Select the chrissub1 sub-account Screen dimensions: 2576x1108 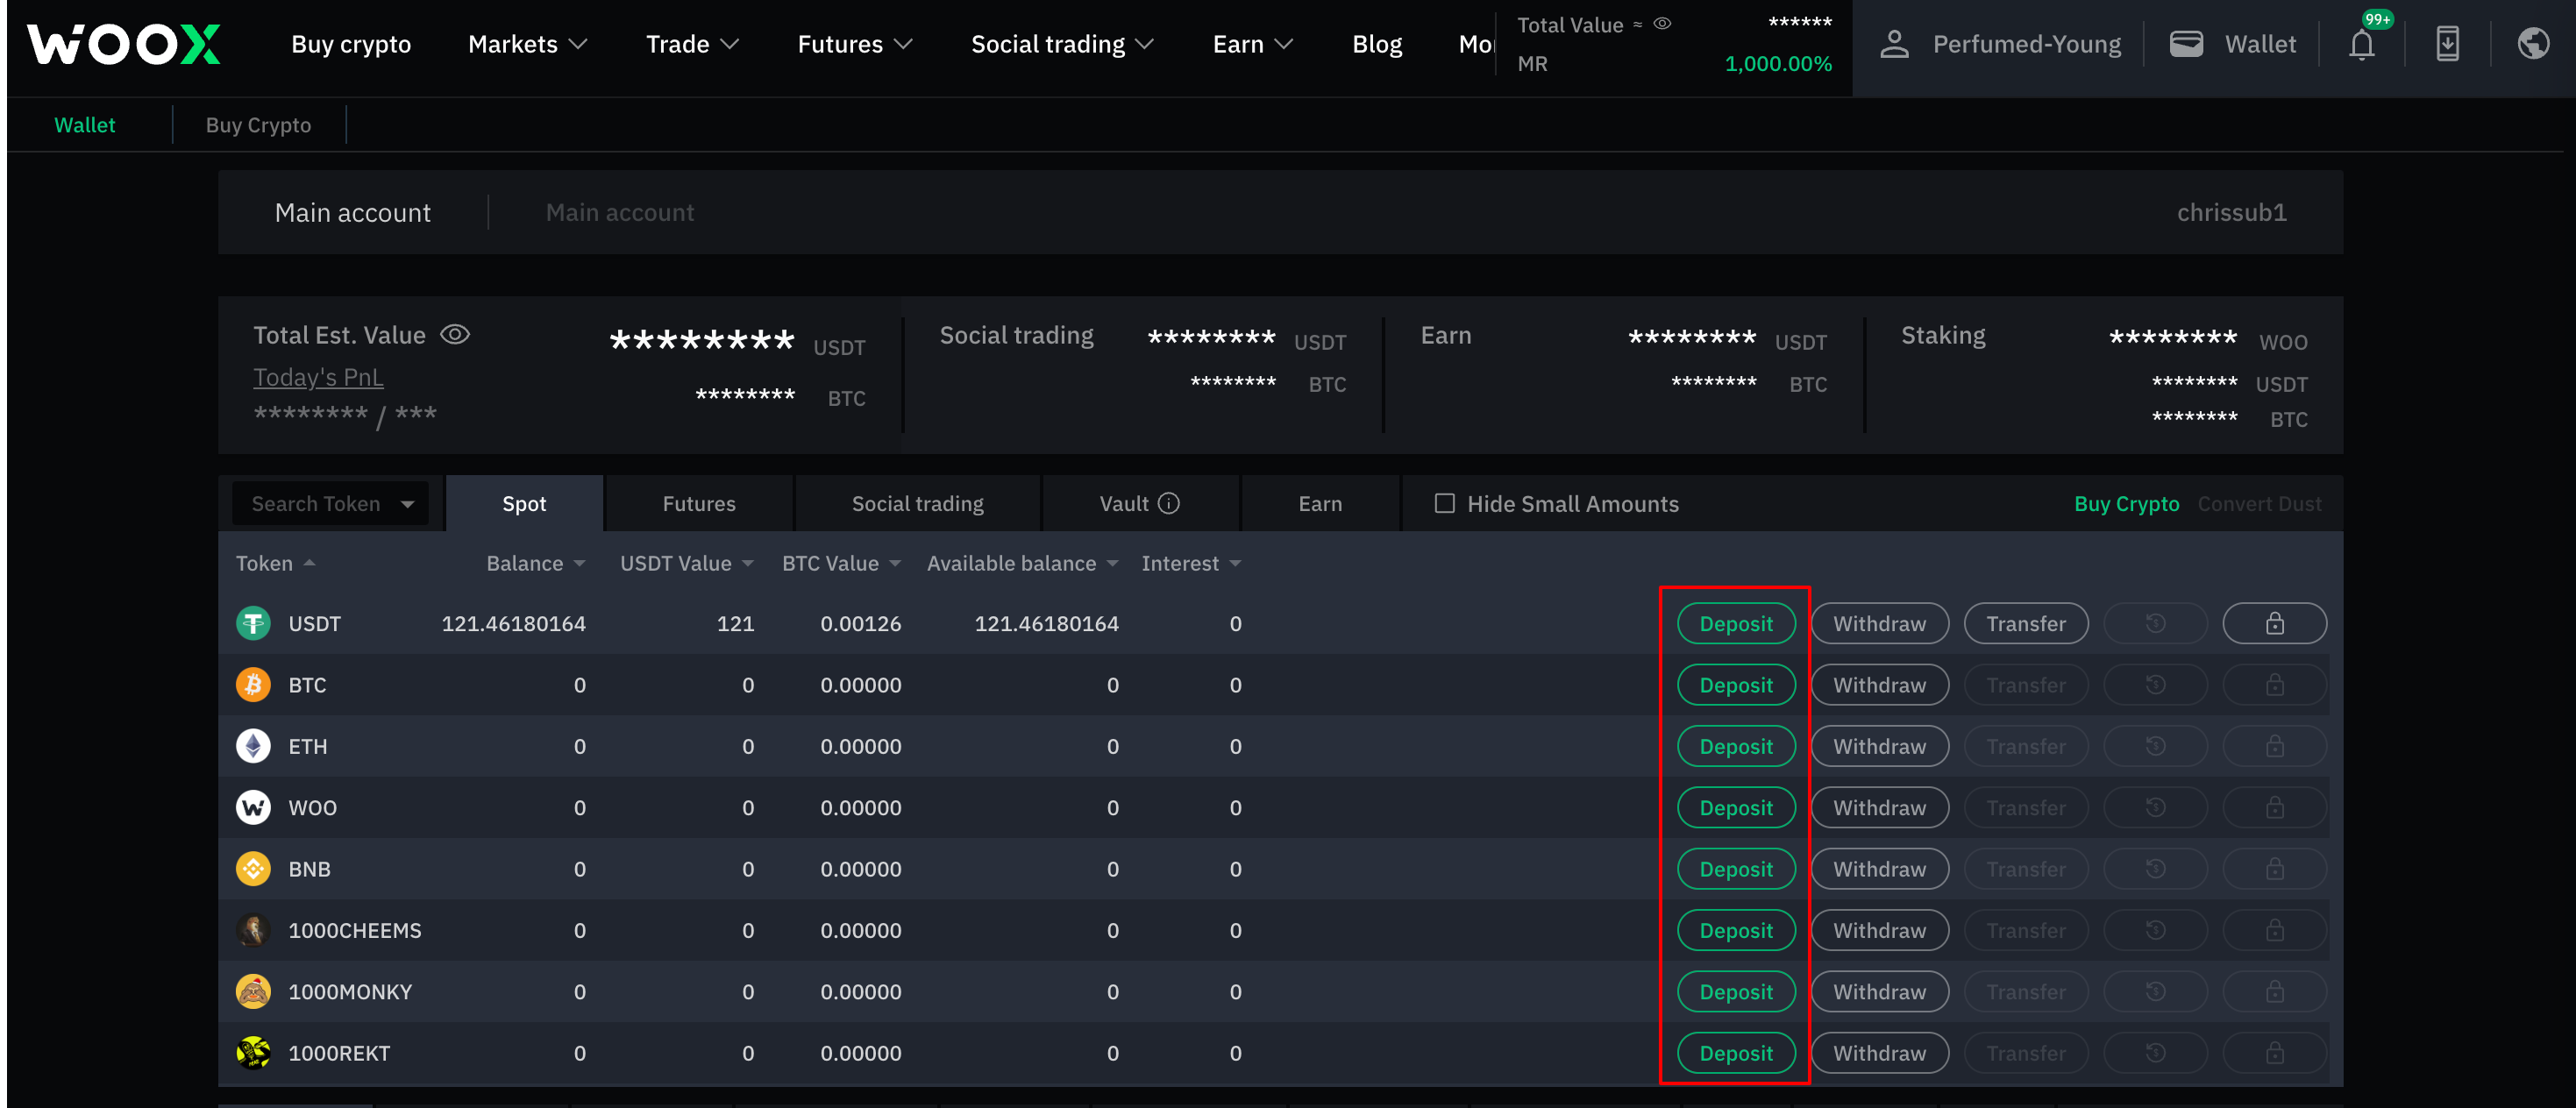(x=2231, y=212)
